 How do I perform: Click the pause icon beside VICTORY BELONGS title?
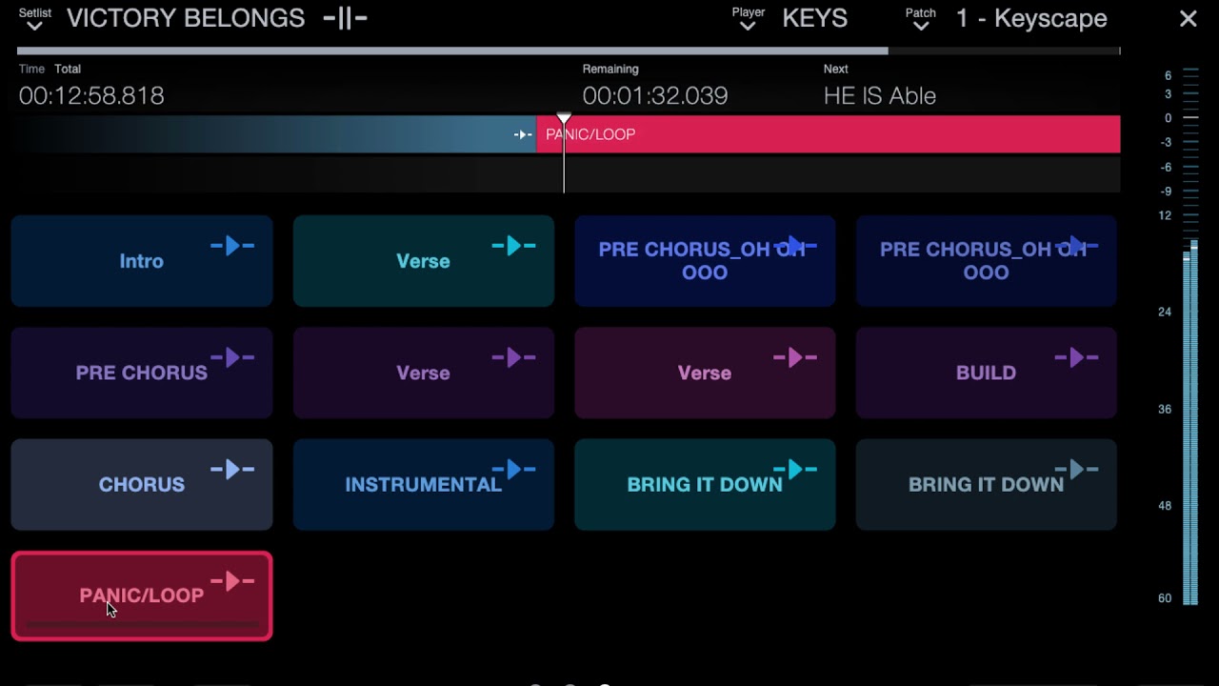[x=345, y=18]
